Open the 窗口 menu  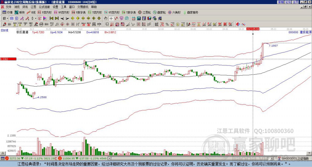(x=72, y=7)
